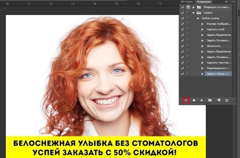
Task: Select the 'Сделать текстов…' step
Action: point(219,63)
